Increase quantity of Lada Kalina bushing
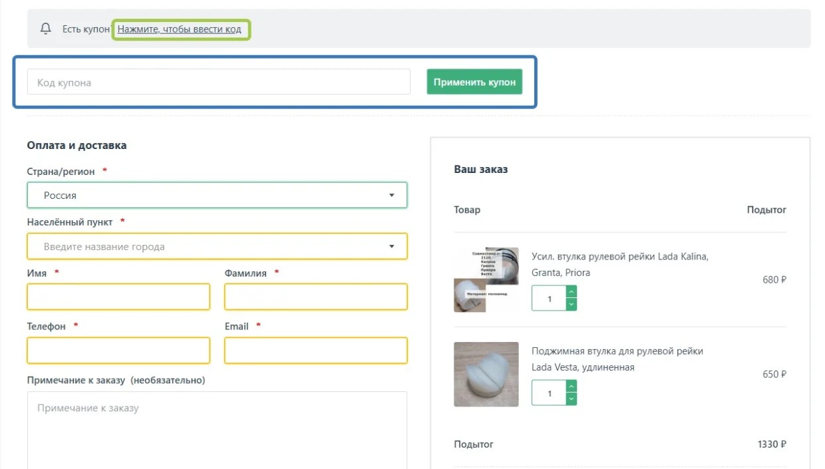 (x=572, y=292)
